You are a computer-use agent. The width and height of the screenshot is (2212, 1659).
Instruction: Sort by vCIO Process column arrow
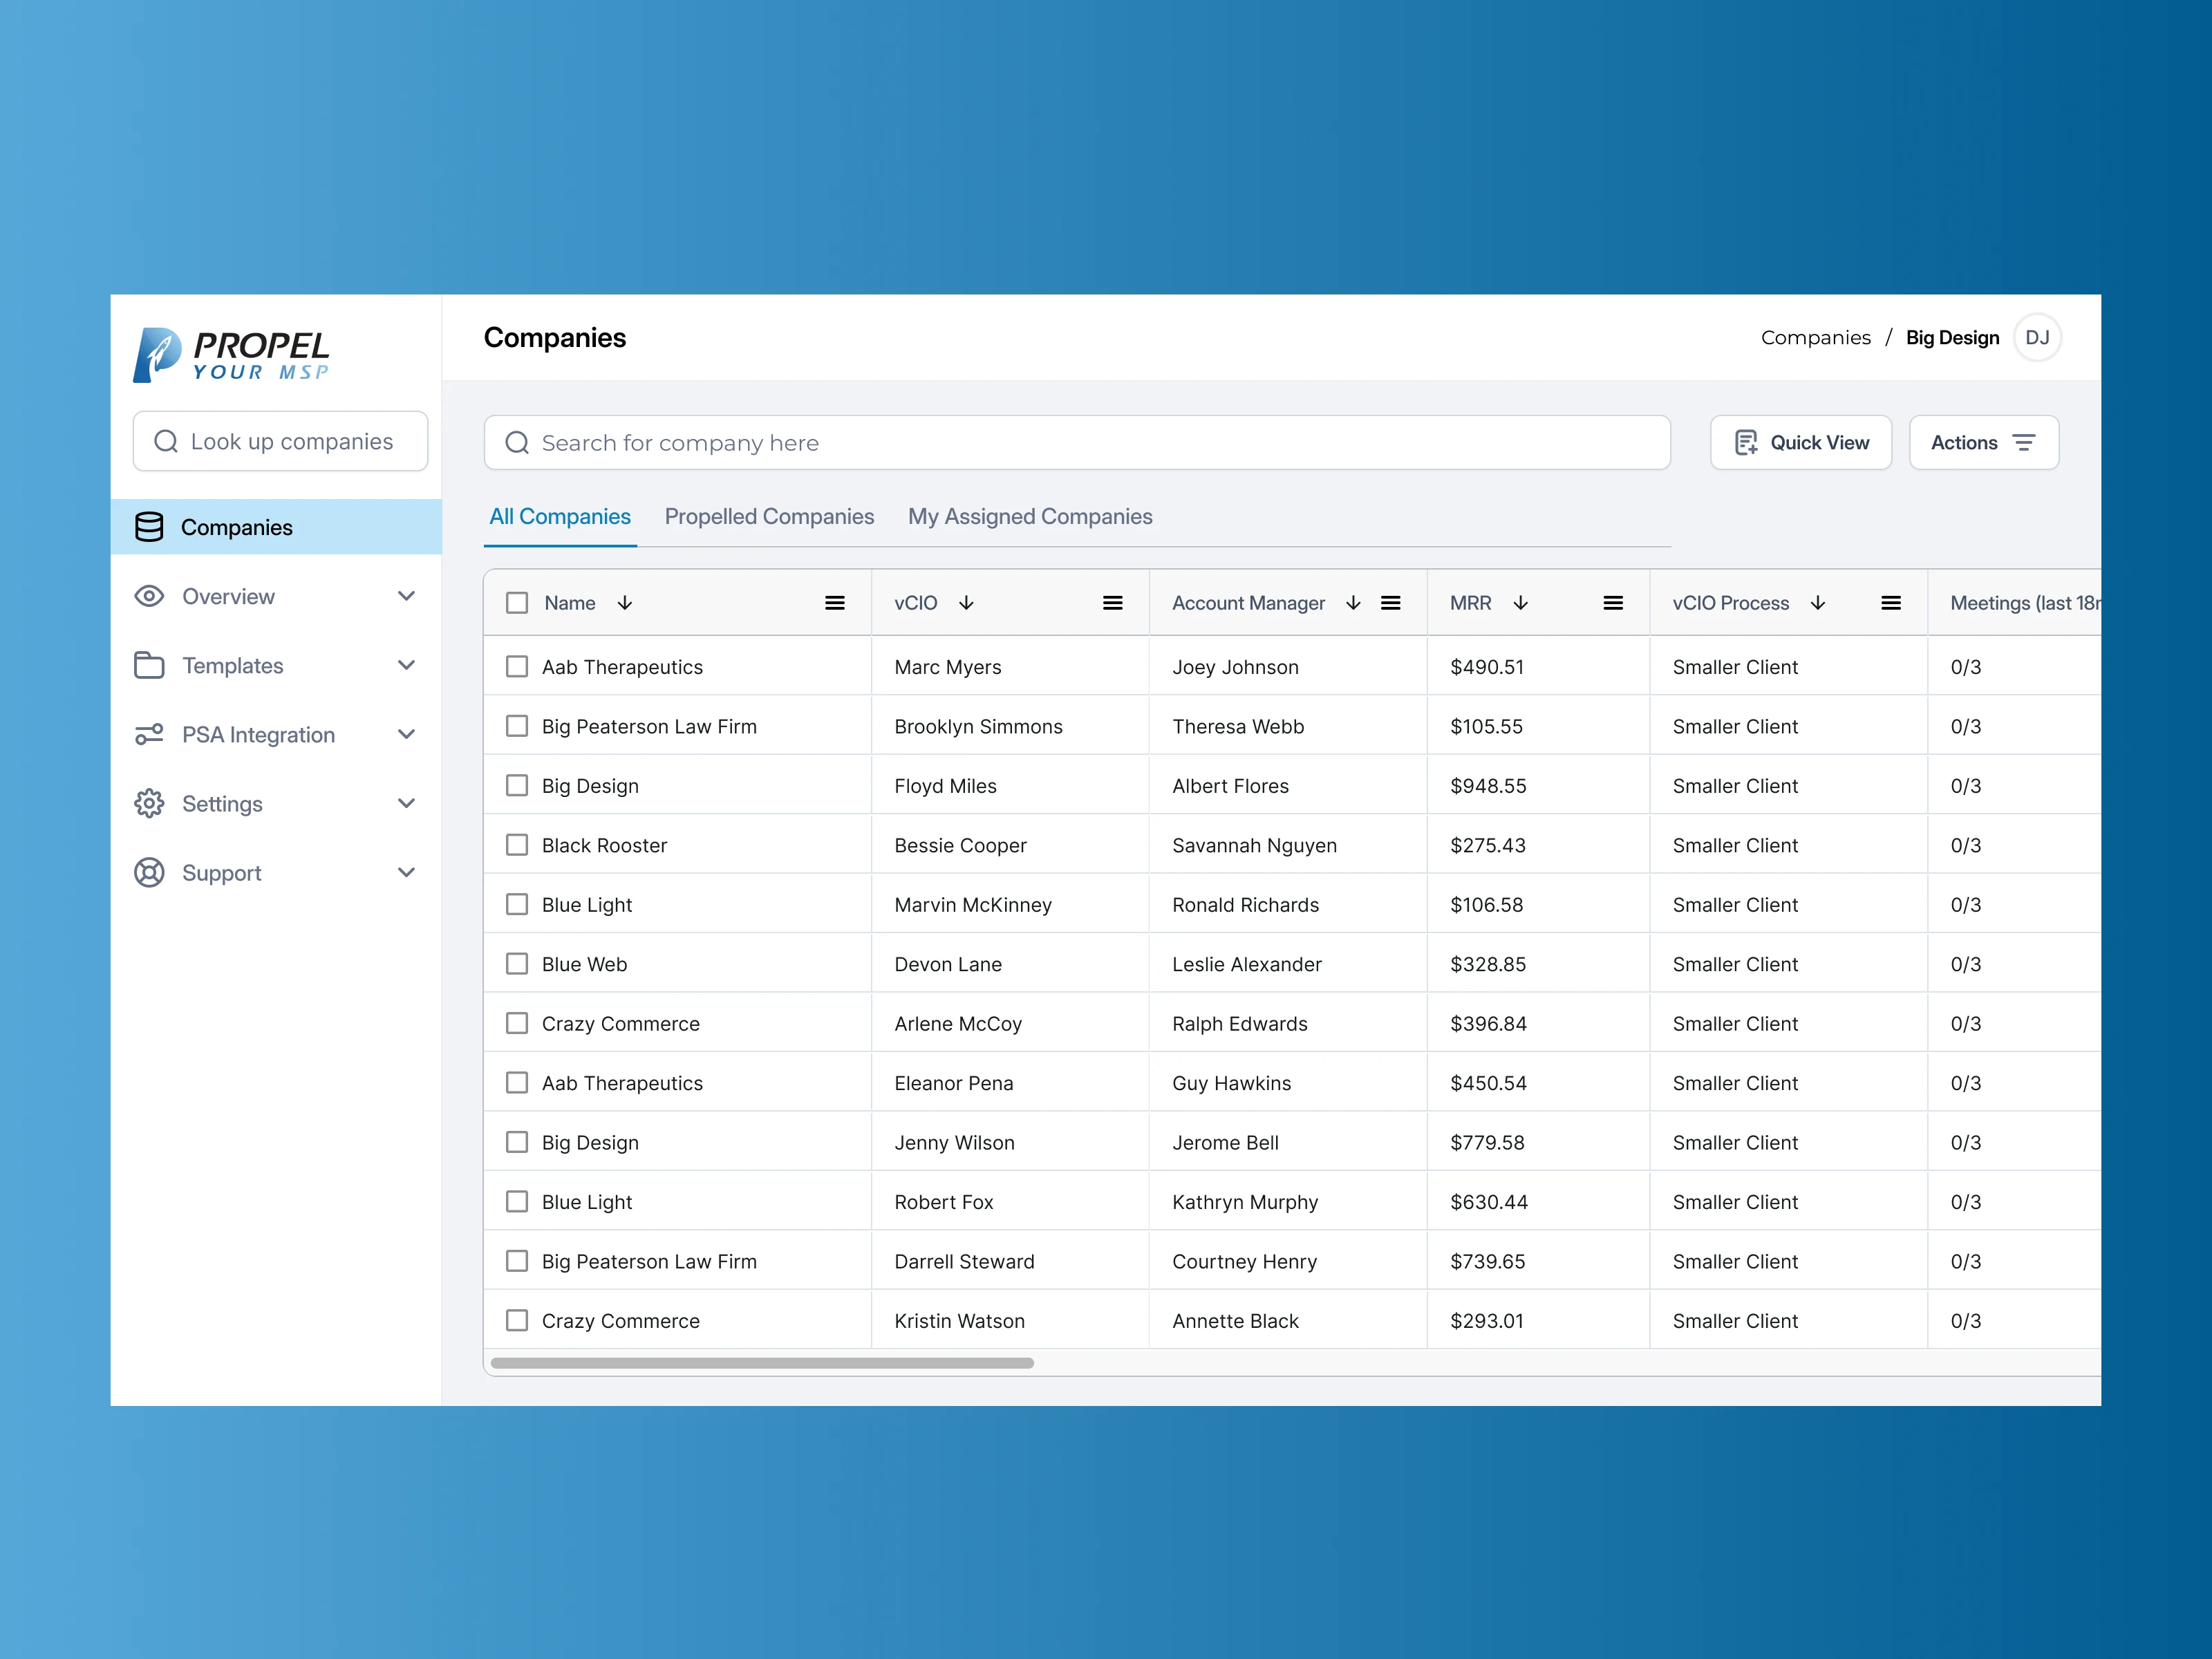[1818, 603]
